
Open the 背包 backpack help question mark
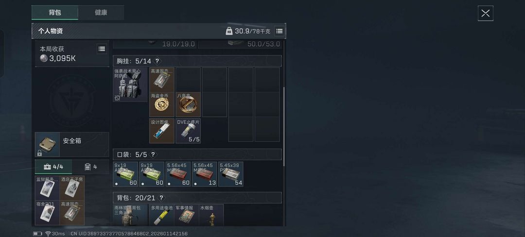coord(161,198)
